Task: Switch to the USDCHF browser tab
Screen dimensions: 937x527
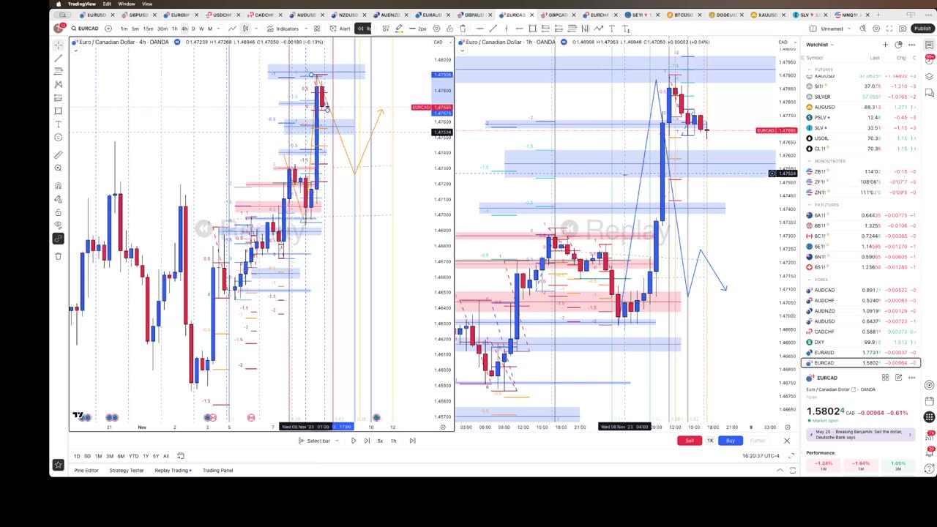Action: [223, 15]
